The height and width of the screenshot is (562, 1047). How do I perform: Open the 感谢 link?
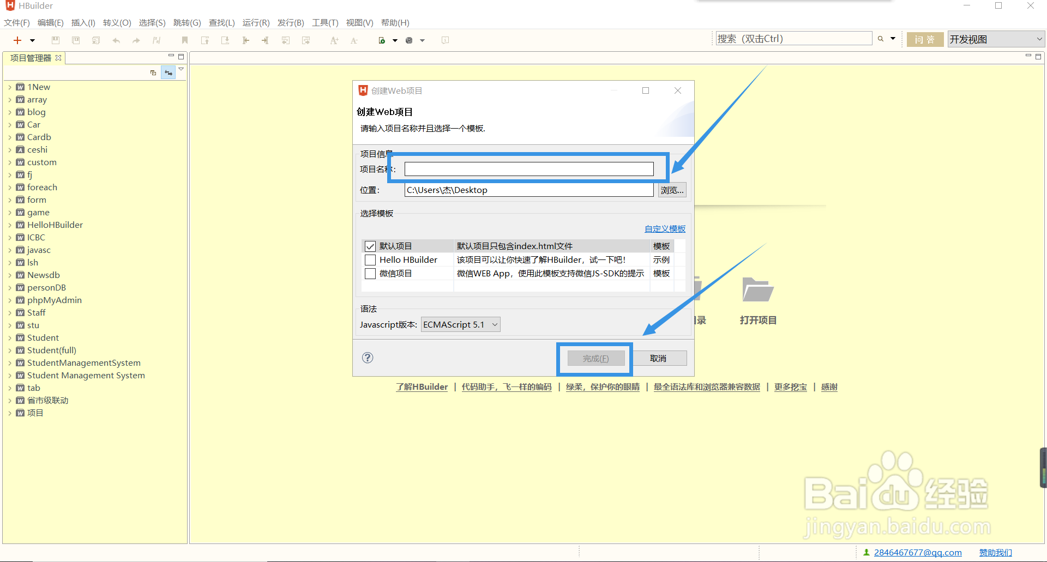click(x=829, y=387)
